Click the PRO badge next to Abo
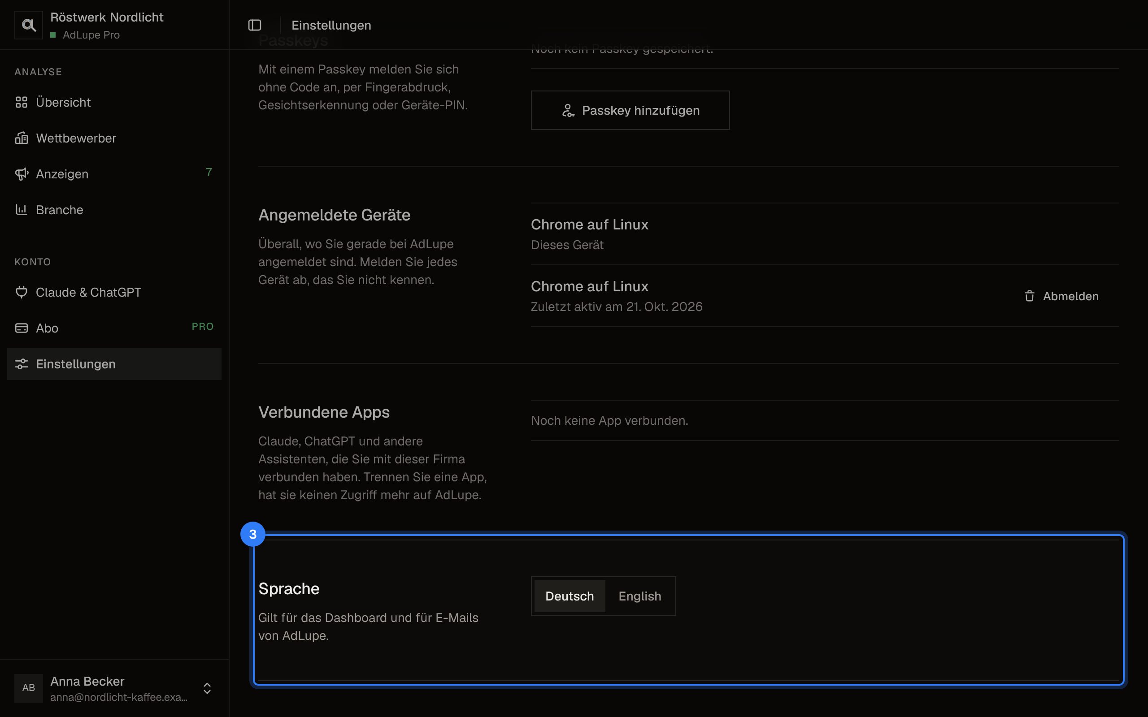The height and width of the screenshot is (717, 1148). click(x=203, y=326)
